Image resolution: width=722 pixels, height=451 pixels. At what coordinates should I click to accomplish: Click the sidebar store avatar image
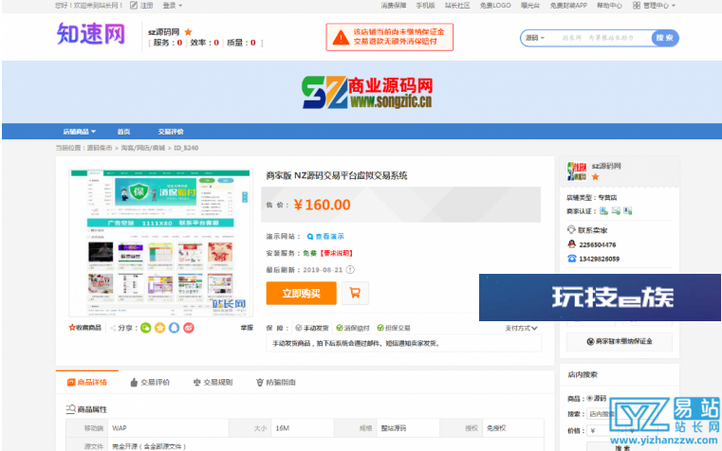(x=577, y=171)
